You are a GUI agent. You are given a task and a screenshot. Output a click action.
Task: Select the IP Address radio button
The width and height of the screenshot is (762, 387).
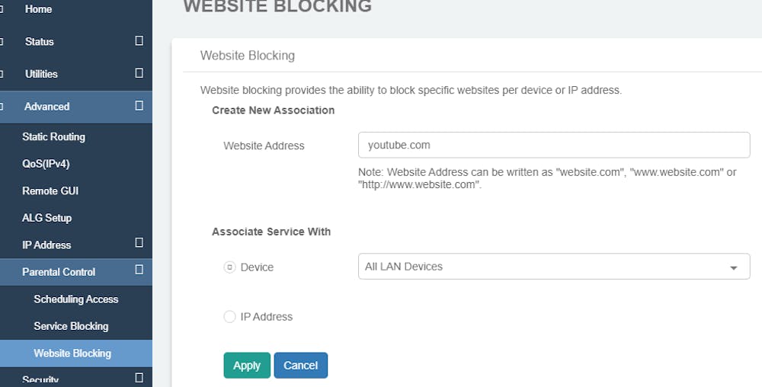tap(229, 317)
